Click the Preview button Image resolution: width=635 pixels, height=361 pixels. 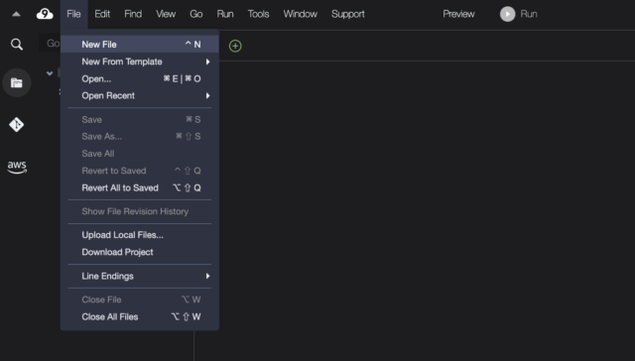(x=458, y=14)
